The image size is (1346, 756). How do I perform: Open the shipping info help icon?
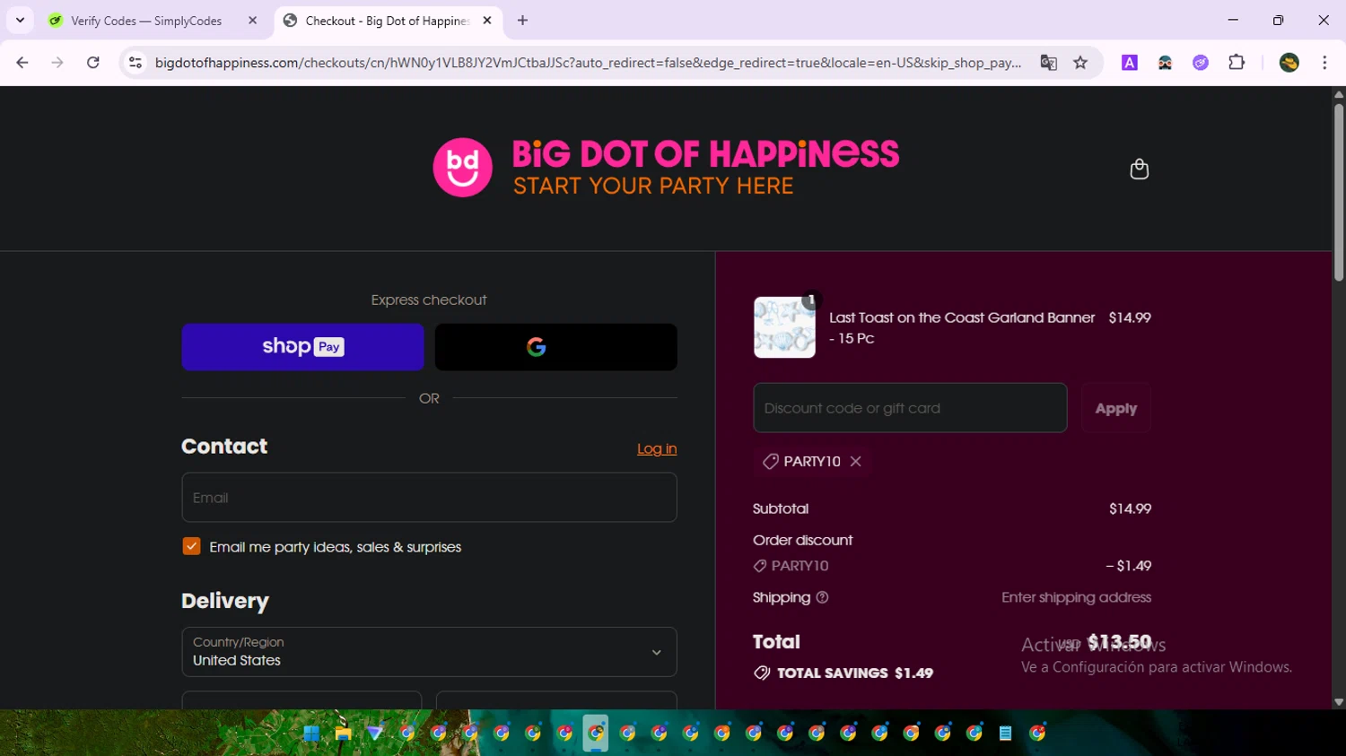(x=822, y=597)
